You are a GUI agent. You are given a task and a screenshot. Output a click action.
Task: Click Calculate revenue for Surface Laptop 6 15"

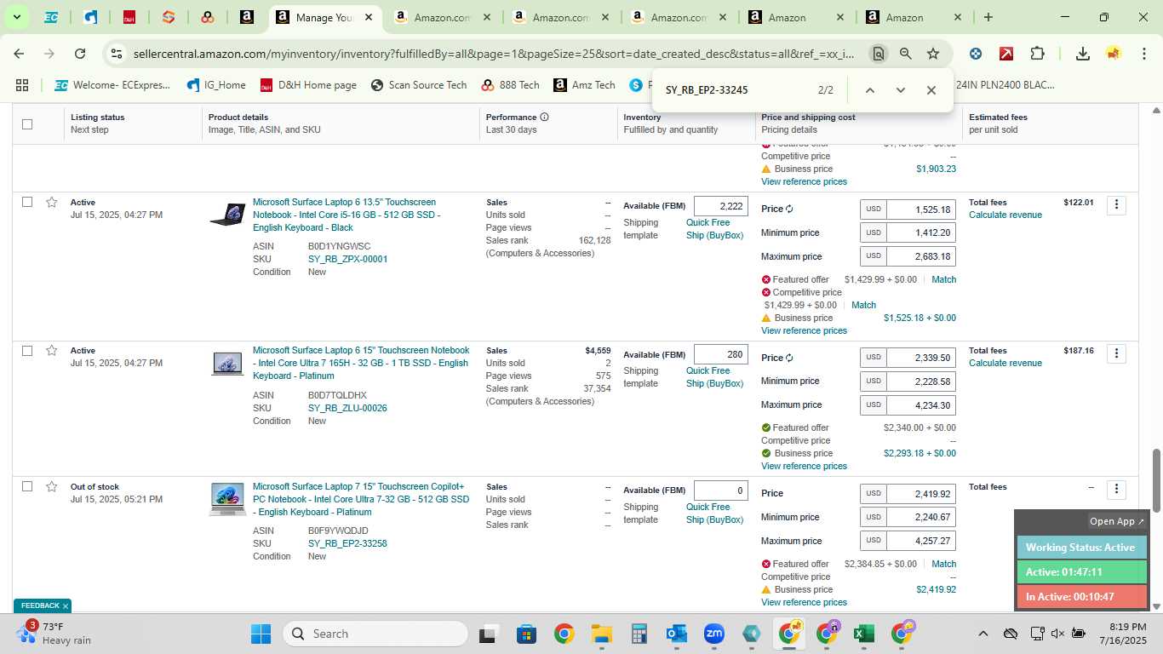coord(1005,363)
